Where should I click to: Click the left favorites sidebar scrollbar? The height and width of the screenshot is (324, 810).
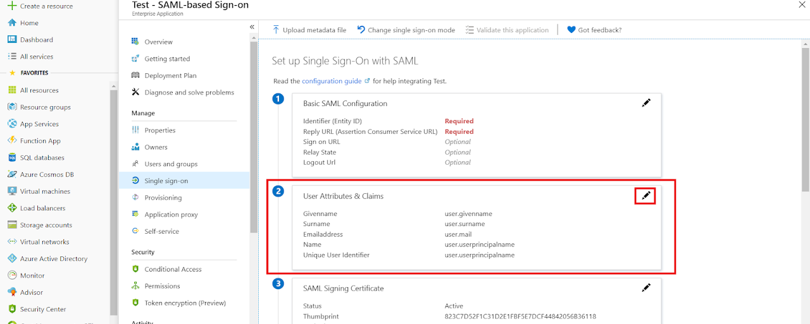(x=114, y=202)
